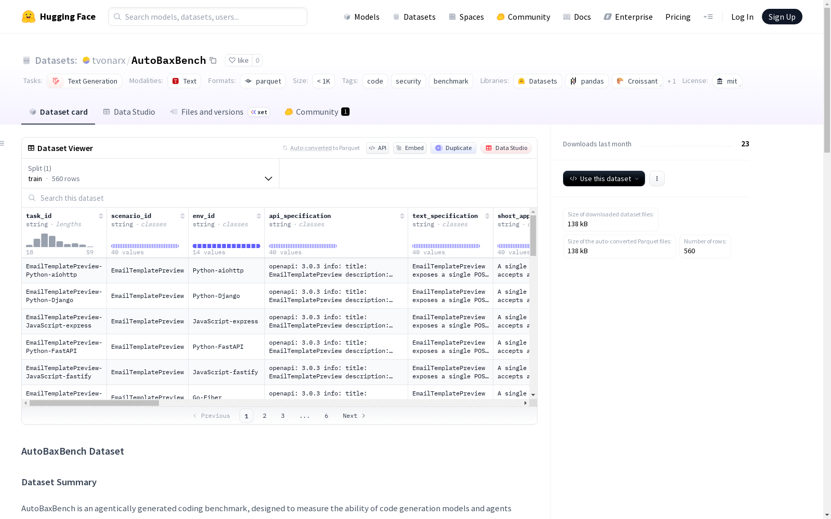Select the code tag

click(375, 81)
